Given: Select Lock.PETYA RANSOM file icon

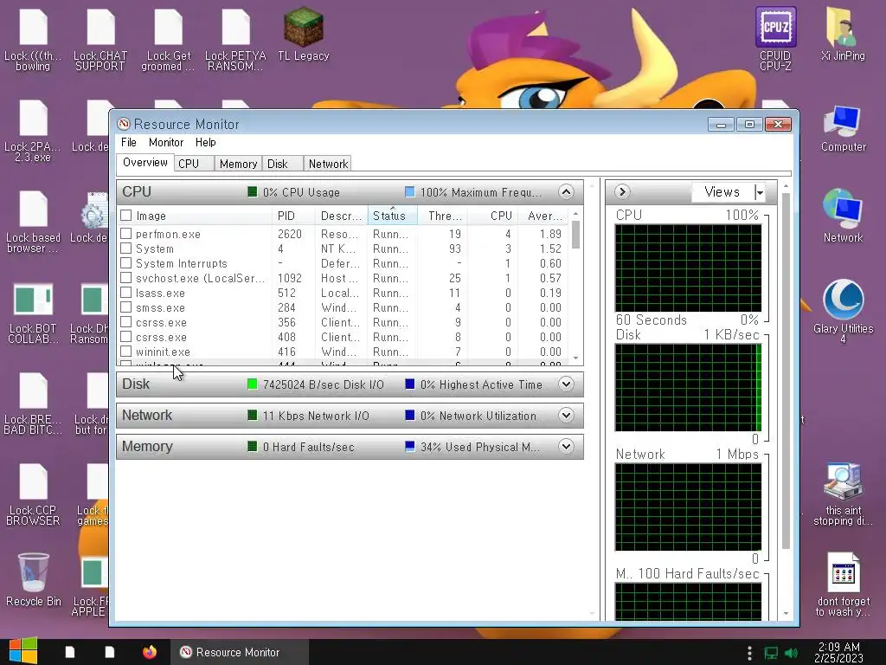Looking at the screenshot, I should pos(235,38).
